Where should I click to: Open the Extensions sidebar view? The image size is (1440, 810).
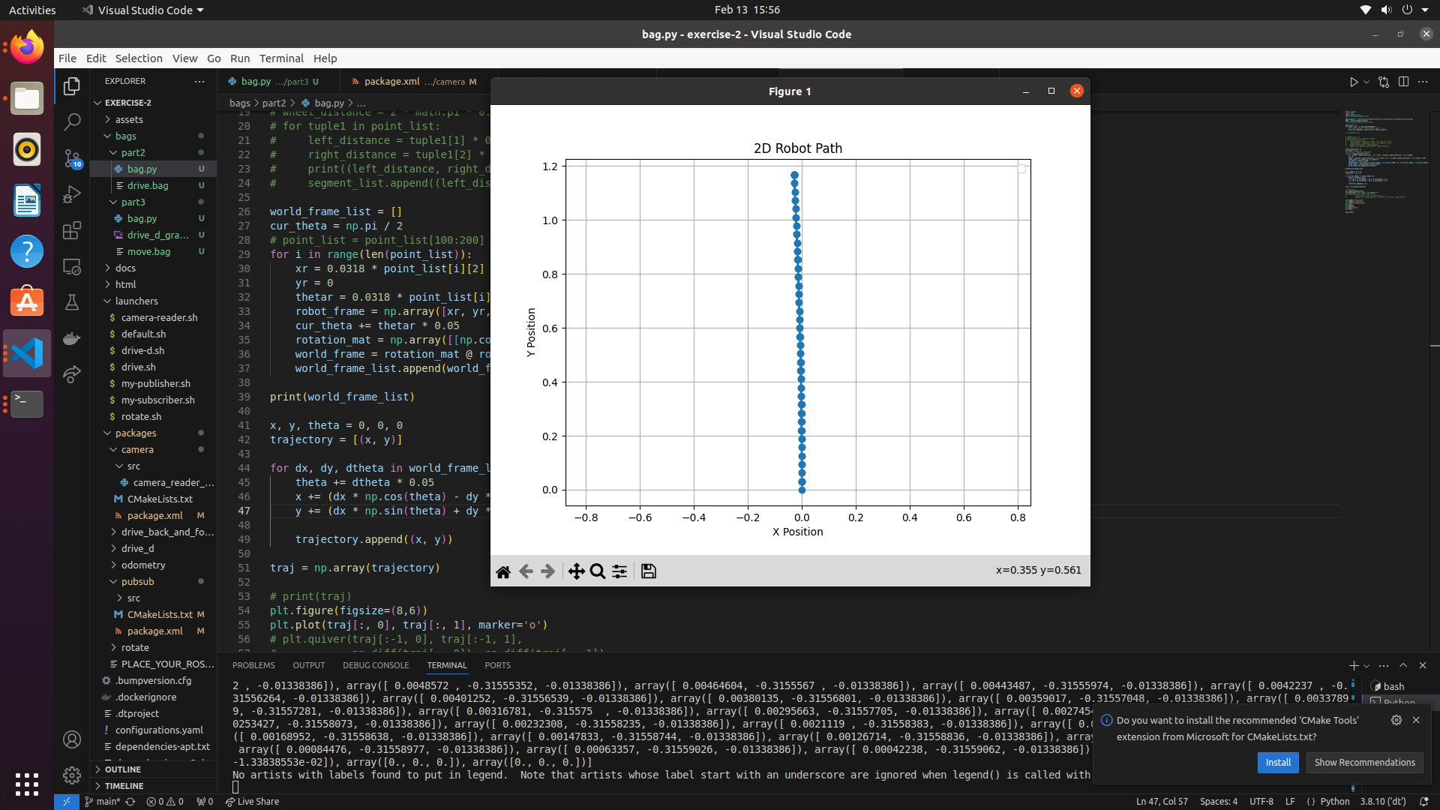pos(72,230)
